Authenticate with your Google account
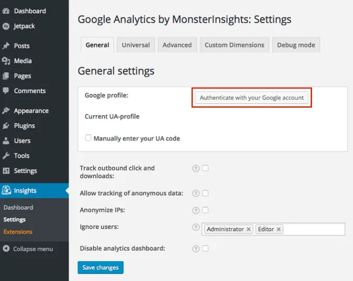353x281 pixels. pyautogui.click(x=251, y=97)
